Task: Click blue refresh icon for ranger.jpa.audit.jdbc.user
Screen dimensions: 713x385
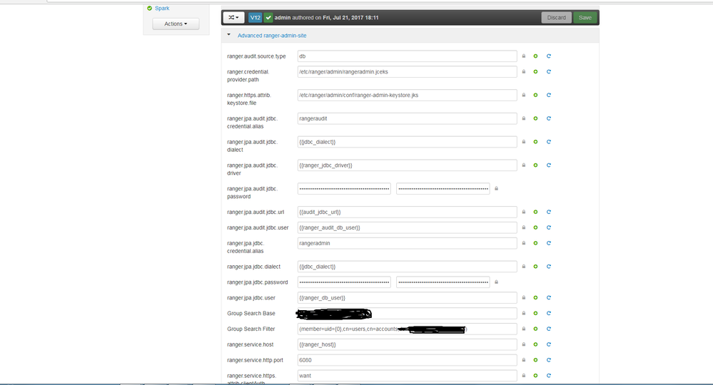Action: tap(549, 227)
